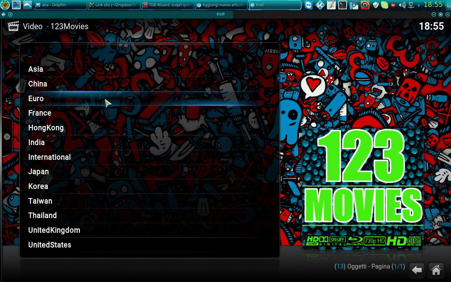The image size is (451, 282).
Task: Click the Video clapperboard icon
Action: [13, 26]
